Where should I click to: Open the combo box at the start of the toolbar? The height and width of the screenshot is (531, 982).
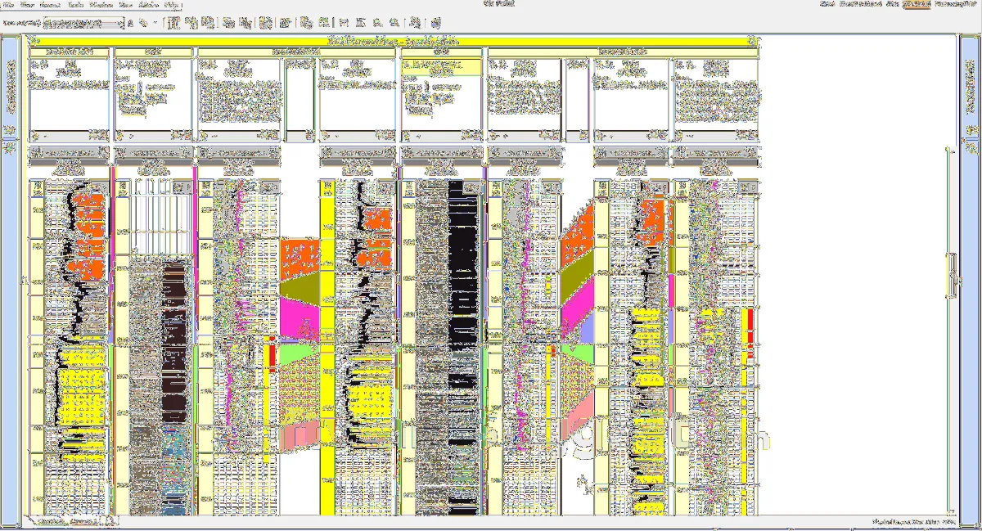tap(83, 24)
